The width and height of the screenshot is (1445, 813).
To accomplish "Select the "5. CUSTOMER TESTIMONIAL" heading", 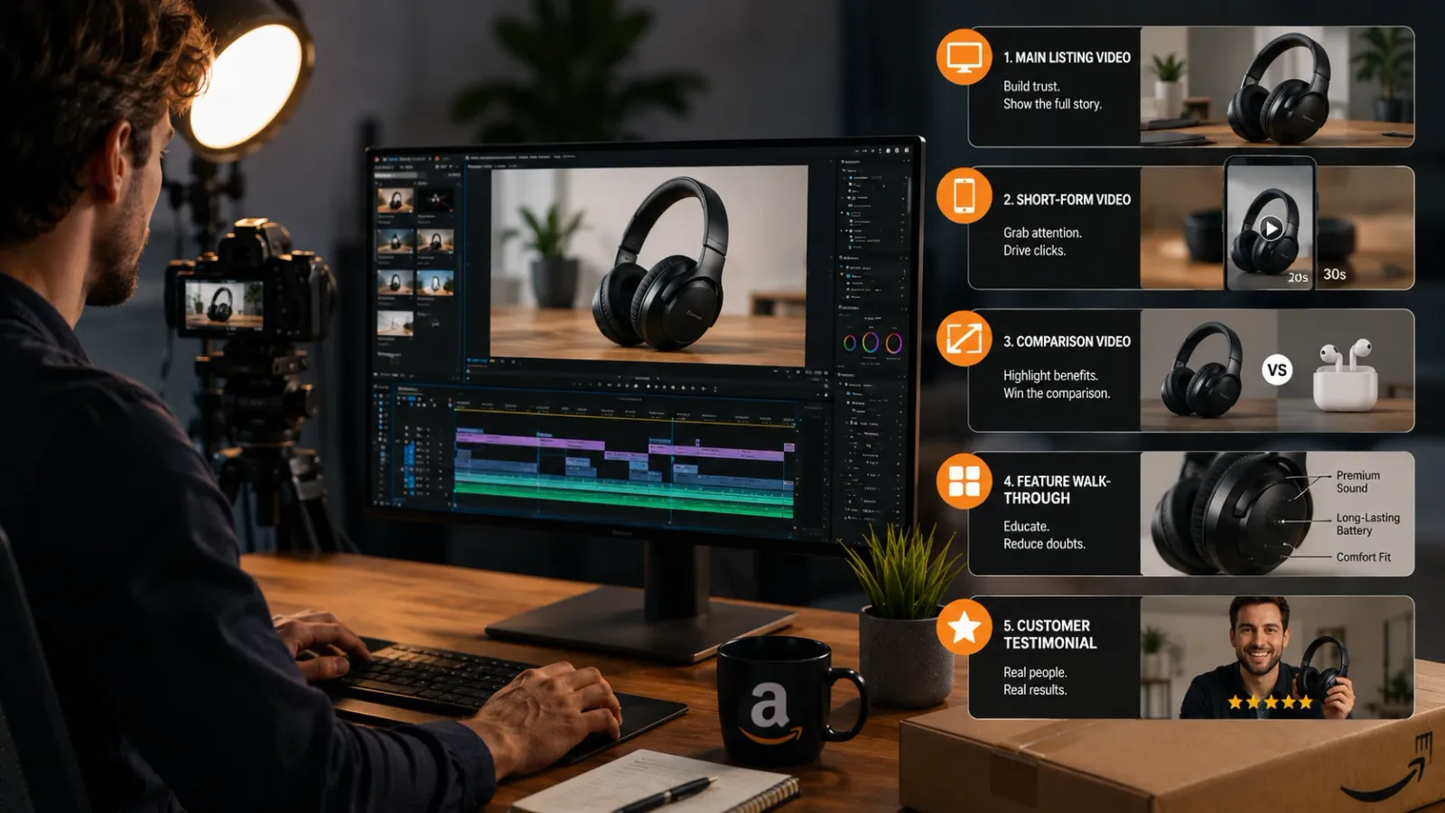I will click(x=1049, y=634).
